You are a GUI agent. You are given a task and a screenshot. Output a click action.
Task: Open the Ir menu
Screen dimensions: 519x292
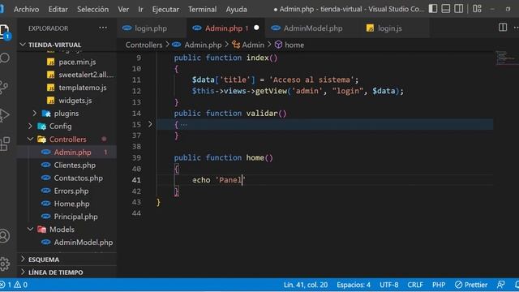click(x=140, y=9)
